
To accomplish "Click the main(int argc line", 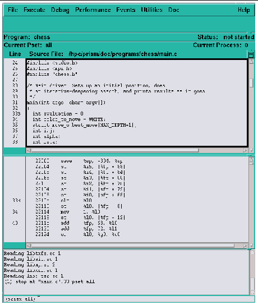I will click(x=66, y=102).
